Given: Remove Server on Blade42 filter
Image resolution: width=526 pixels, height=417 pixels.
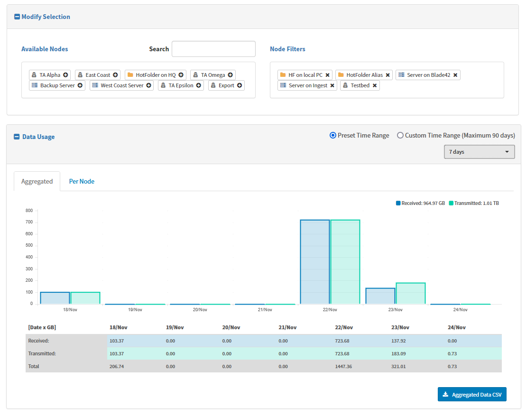Looking at the screenshot, I should tap(455, 75).
